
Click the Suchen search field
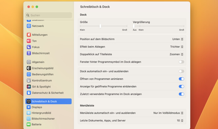pyautogui.click(x=48, y=15)
